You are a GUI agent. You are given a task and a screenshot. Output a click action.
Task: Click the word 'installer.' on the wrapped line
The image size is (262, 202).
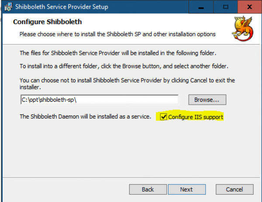click(x=30, y=87)
